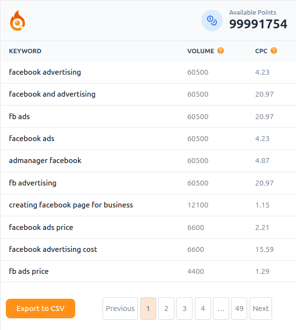Expand the pagination ellipsis
This screenshot has height=330, width=296.
click(x=221, y=309)
